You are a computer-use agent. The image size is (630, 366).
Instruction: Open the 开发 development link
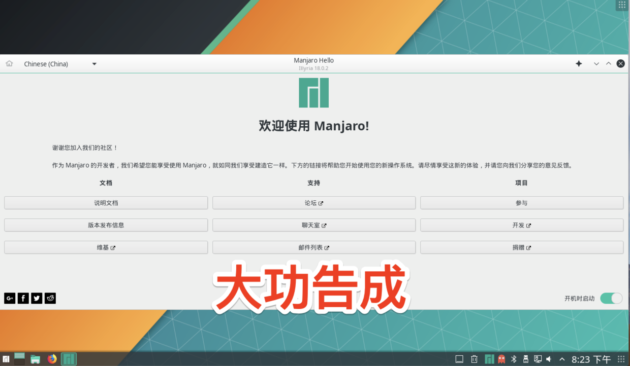point(522,225)
